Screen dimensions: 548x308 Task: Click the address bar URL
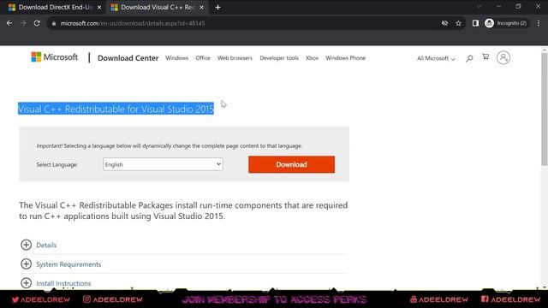(133, 23)
